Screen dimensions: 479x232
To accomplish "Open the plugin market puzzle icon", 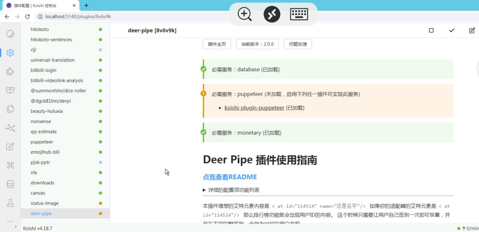I will (x=11, y=72).
